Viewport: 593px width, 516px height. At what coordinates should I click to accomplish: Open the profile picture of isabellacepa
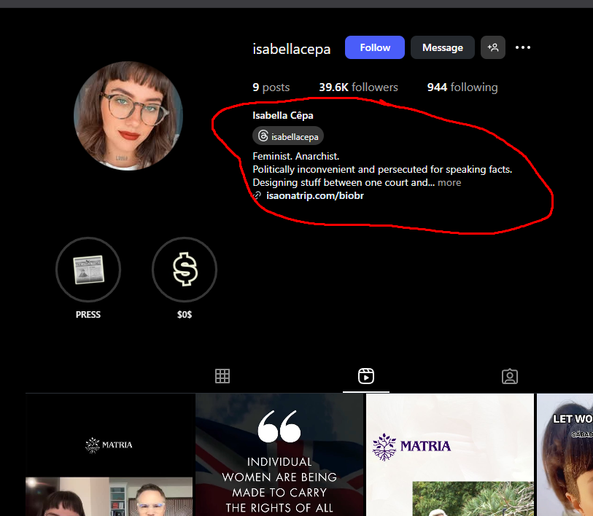pyautogui.click(x=128, y=116)
